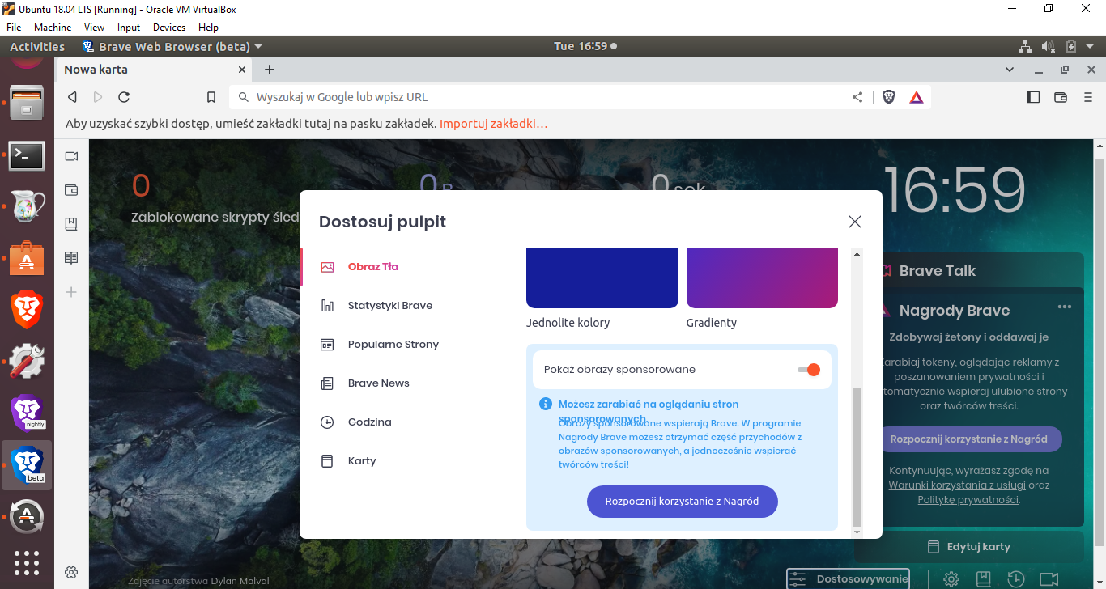Open the share icon in address bar

pyautogui.click(x=857, y=97)
